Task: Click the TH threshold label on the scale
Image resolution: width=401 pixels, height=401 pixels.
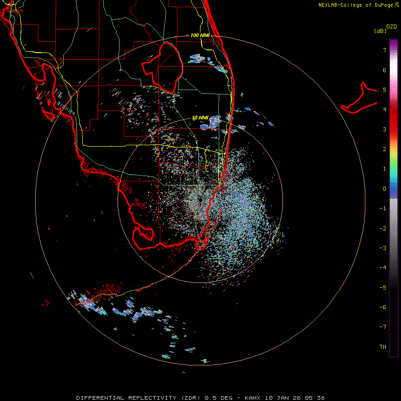Action: click(383, 347)
